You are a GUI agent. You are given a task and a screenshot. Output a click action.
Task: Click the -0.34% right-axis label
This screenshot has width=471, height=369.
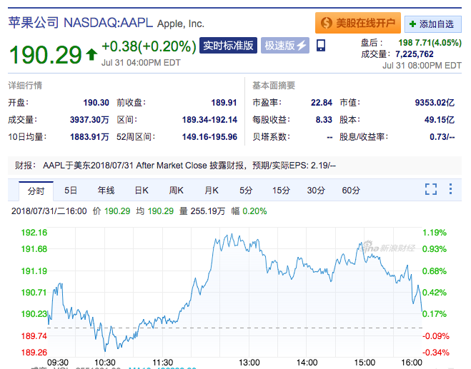coord(435,352)
